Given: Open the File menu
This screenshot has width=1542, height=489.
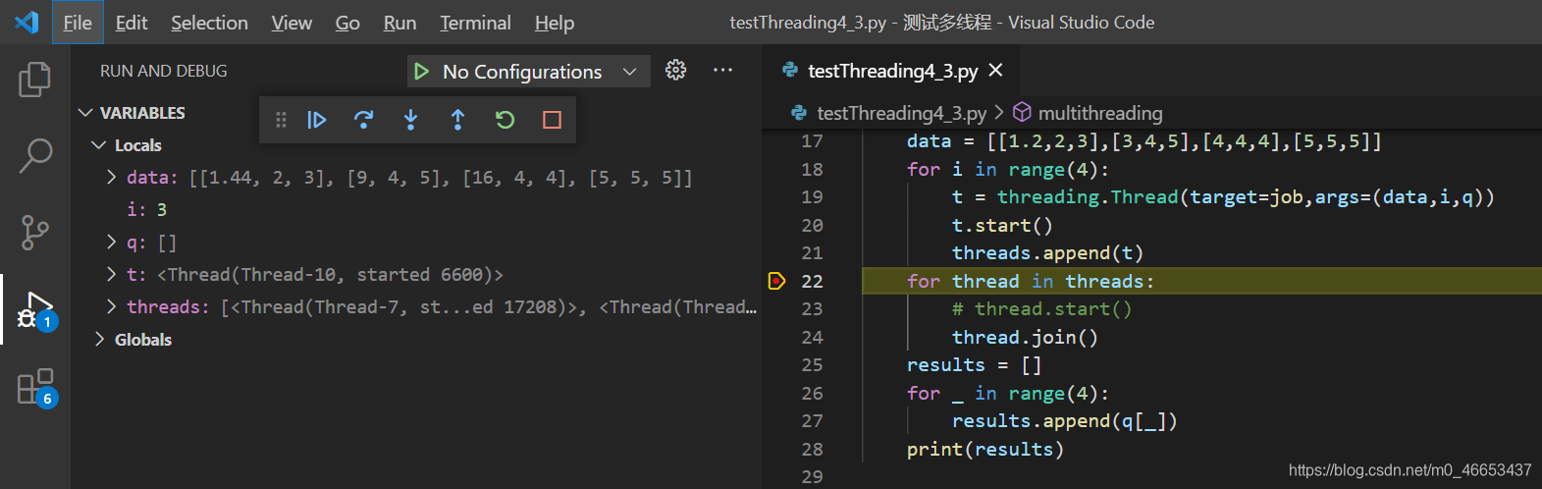Looking at the screenshot, I should (78, 23).
